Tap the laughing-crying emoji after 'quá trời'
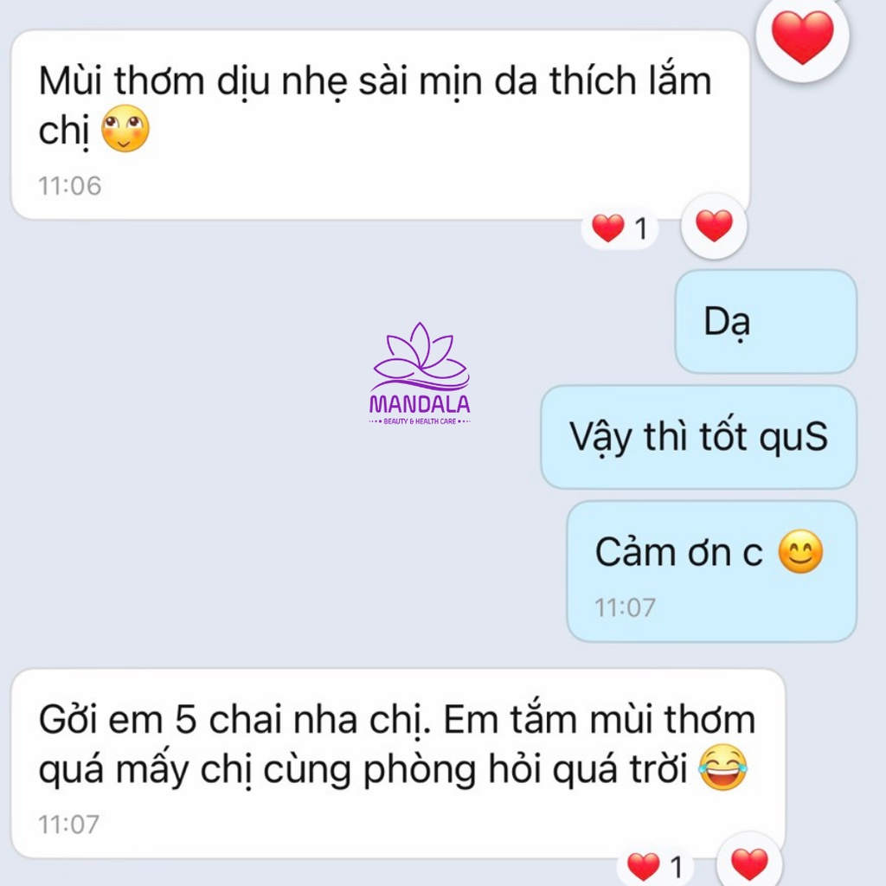The image size is (886, 886). [x=723, y=767]
